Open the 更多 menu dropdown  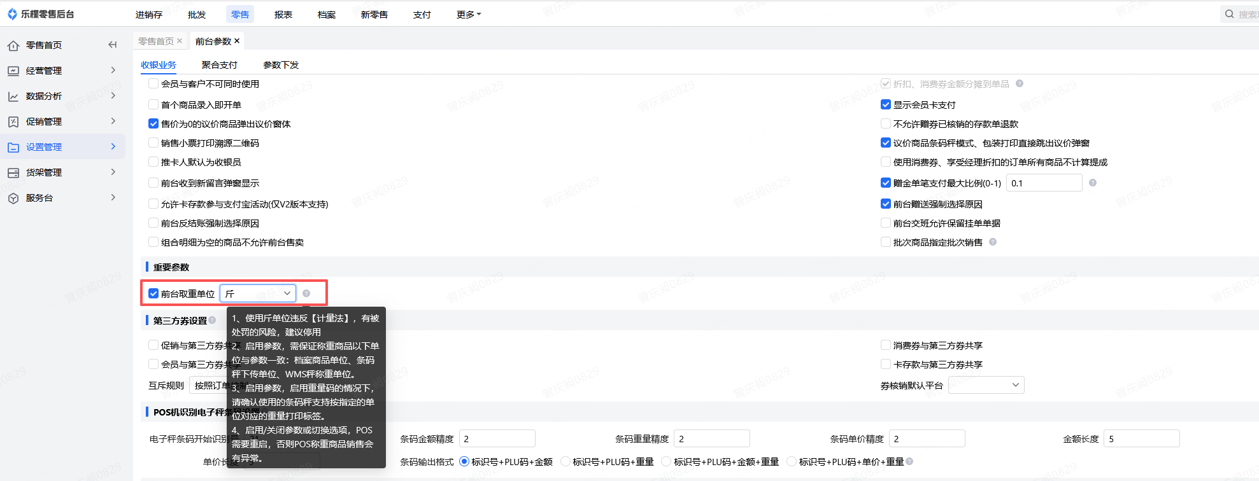(x=469, y=14)
